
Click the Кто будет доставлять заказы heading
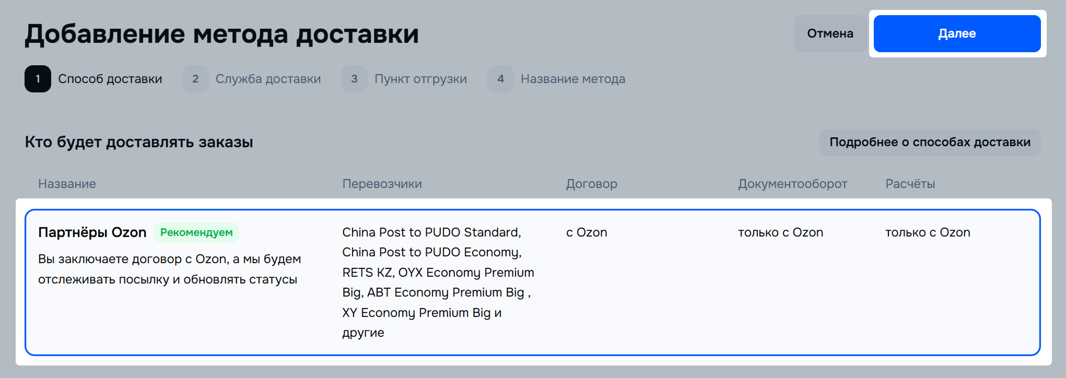(x=139, y=142)
